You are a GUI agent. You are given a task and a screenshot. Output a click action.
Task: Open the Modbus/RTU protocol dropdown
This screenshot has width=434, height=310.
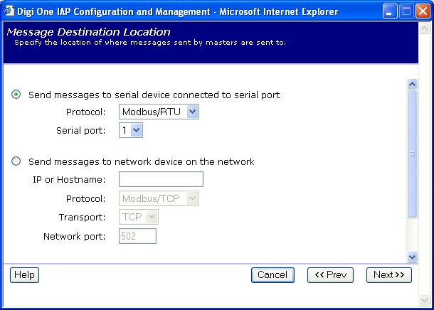[159, 112]
